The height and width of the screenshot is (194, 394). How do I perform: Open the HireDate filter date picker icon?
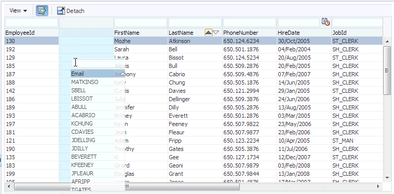pyautogui.click(x=325, y=22)
